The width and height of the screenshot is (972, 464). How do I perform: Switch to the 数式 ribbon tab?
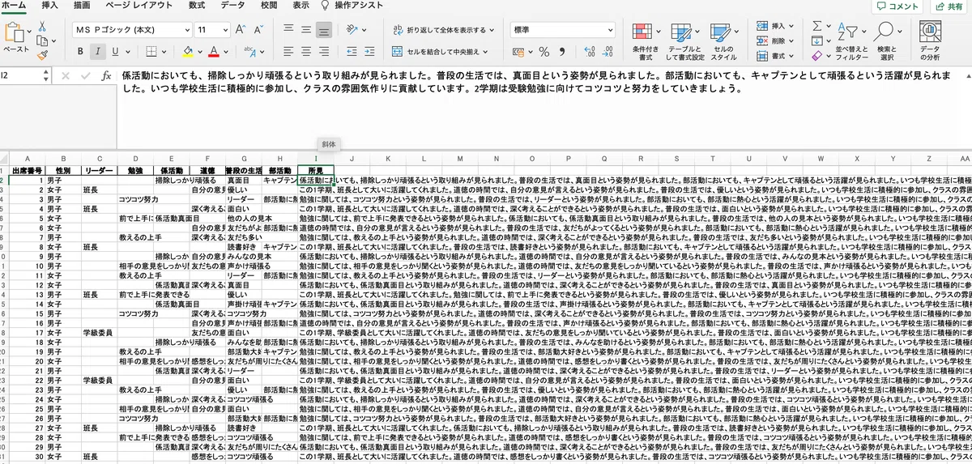pos(197,5)
